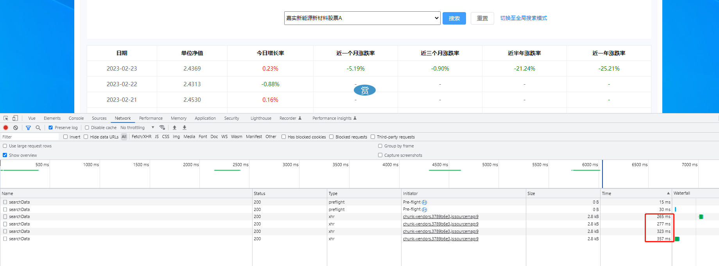The image size is (719, 266).
Task: Check Third-party requests option
Action: point(373,137)
